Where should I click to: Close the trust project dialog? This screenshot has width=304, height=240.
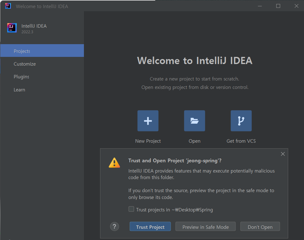point(283,154)
